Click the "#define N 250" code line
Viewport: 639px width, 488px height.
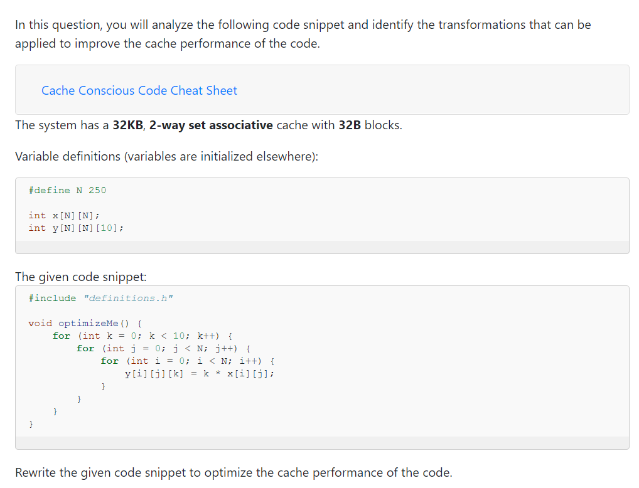(67, 190)
